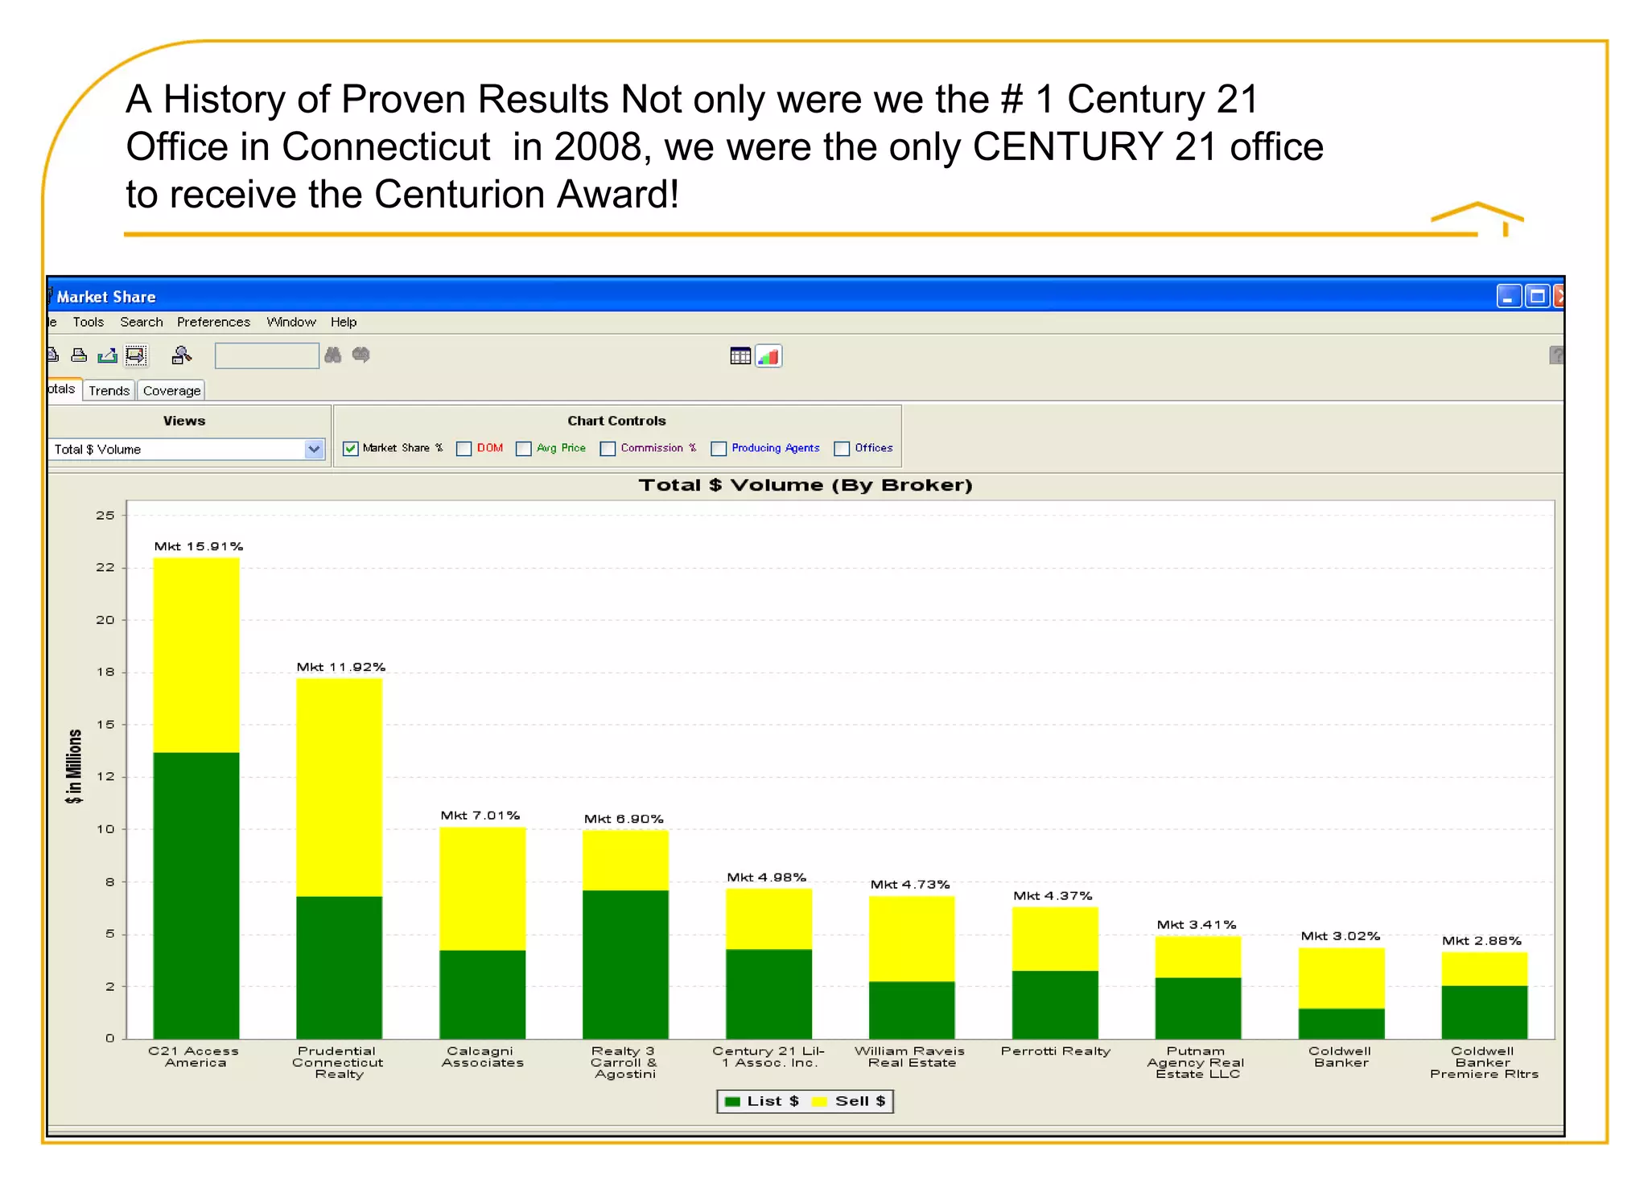1648x1188 pixels.
Task: Switch to the Trends tab
Action: tap(109, 390)
